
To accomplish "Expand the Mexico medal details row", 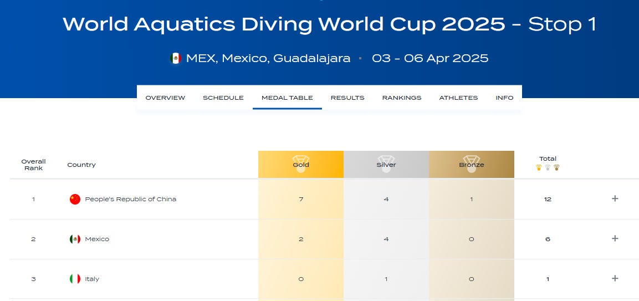I will 615,238.
